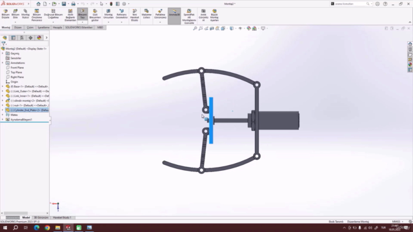Open Akıllı Bağlantı Elemanları tool

pos(70,15)
